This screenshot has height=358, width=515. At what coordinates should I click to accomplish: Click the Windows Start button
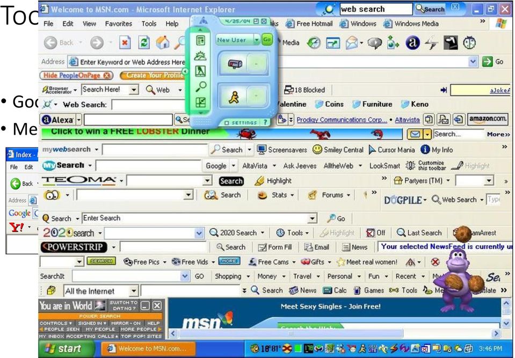point(67,348)
